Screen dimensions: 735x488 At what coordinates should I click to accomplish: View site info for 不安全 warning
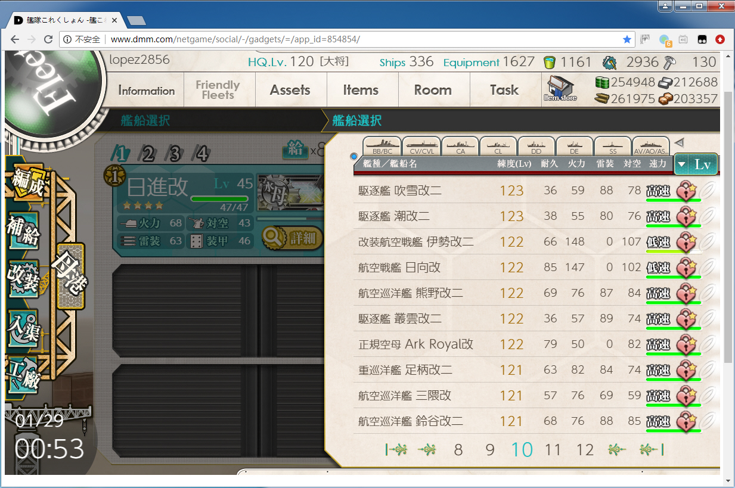pos(82,39)
